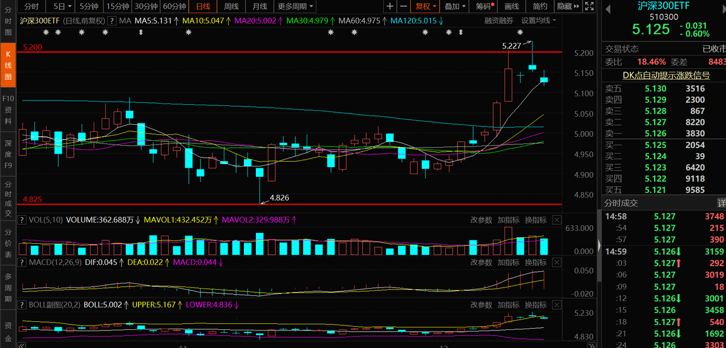Screen dimensions: 726x348
Task: Click 换指标 on the MACD panel
Action: click(x=535, y=262)
